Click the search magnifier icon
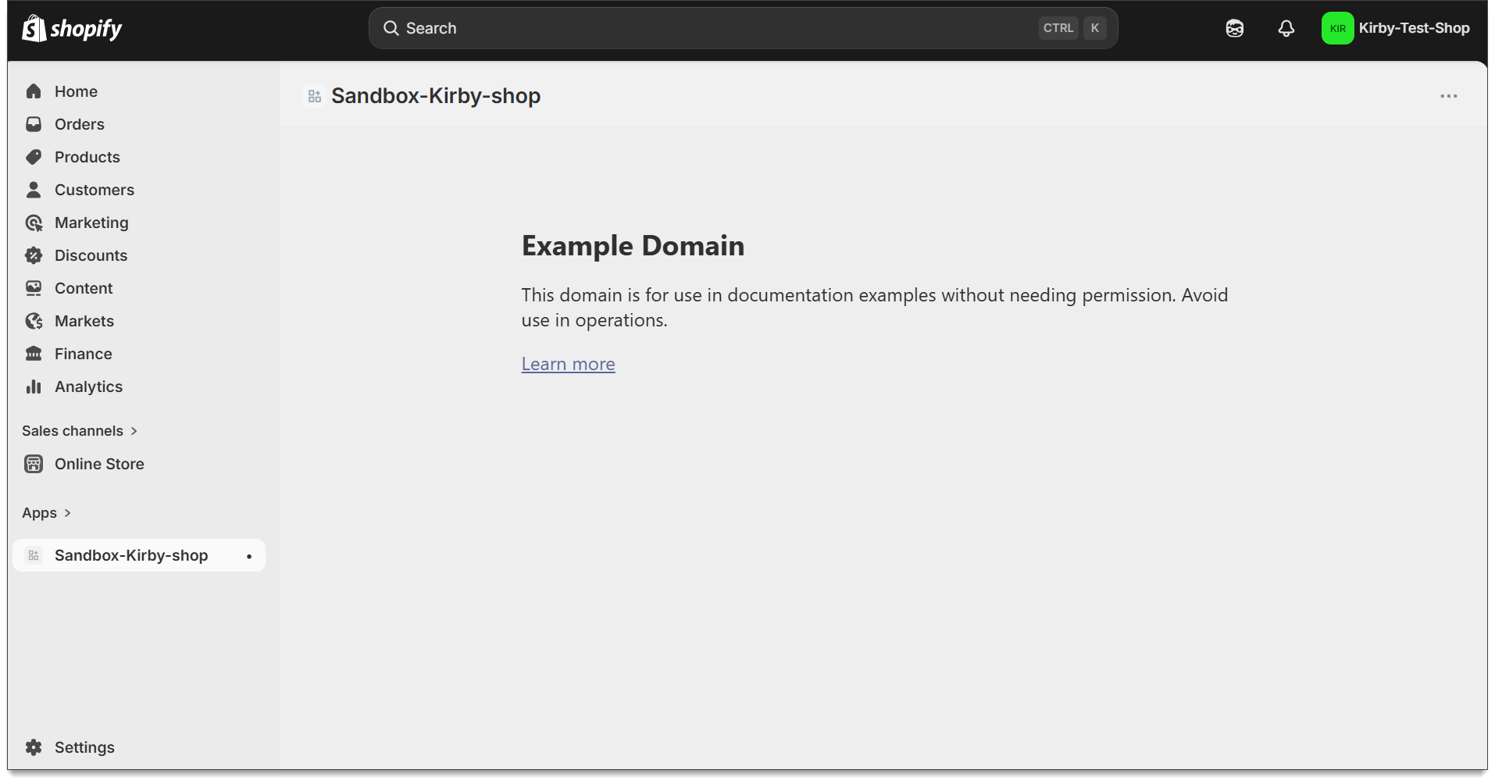The width and height of the screenshot is (1495, 784). click(391, 28)
